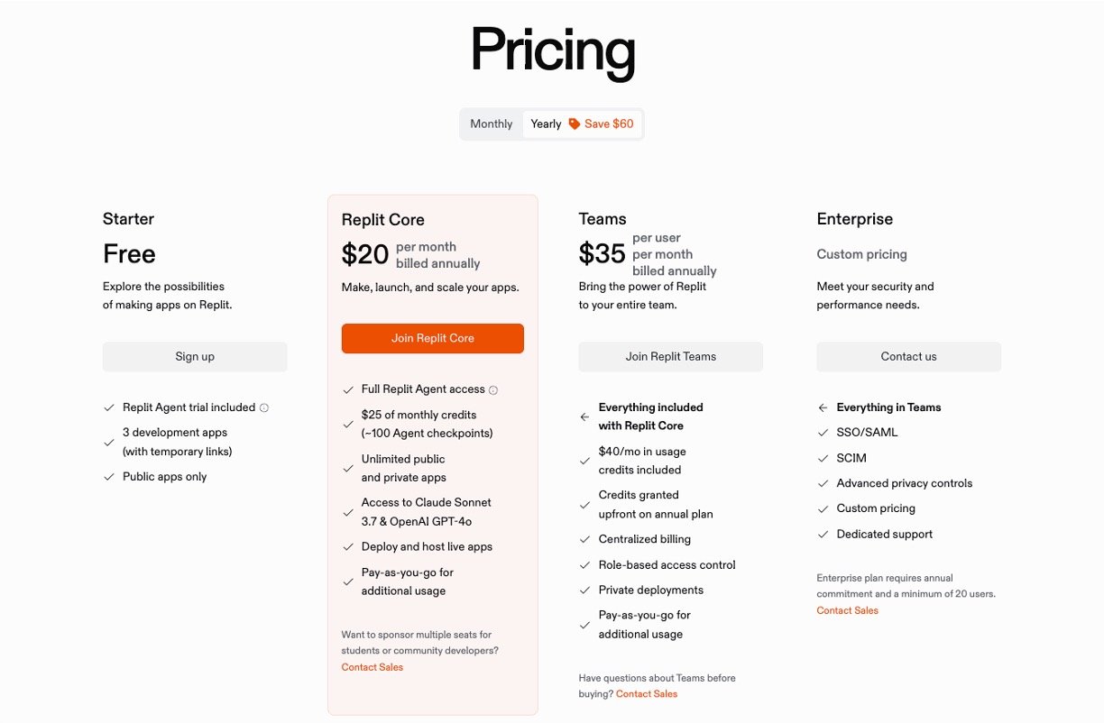Click the checkmark next to Dedicated support

823,535
